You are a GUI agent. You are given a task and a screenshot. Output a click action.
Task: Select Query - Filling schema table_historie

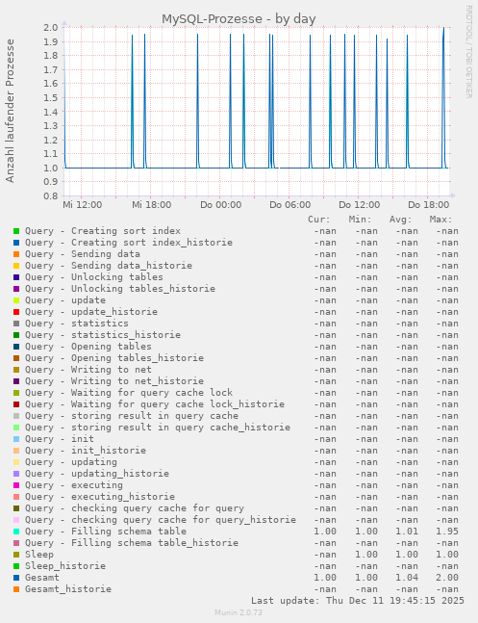(x=132, y=543)
